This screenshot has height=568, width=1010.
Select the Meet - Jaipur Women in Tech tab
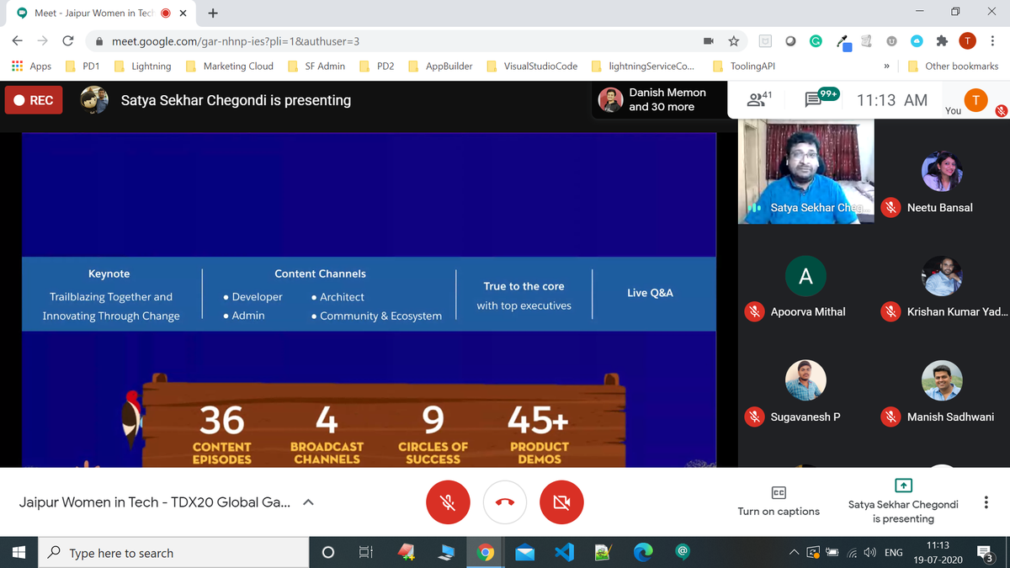point(100,13)
